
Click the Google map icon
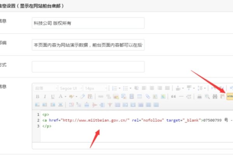[163, 96]
